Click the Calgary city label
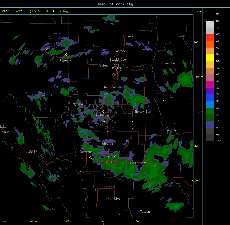 106,161
